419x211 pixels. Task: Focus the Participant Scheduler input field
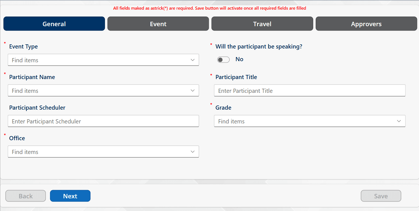click(x=103, y=121)
